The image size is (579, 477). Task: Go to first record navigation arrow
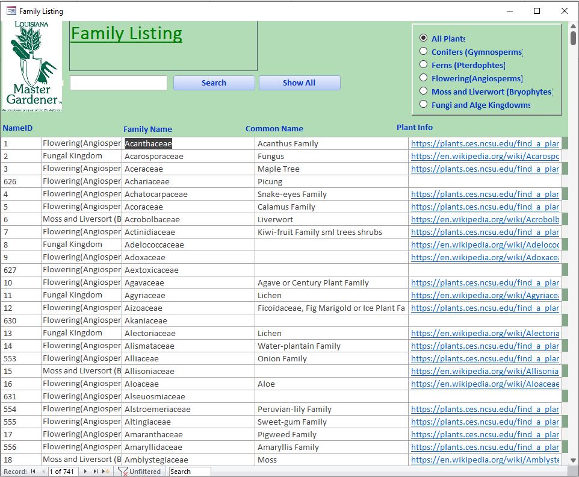pyautogui.click(x=33, y=471)
